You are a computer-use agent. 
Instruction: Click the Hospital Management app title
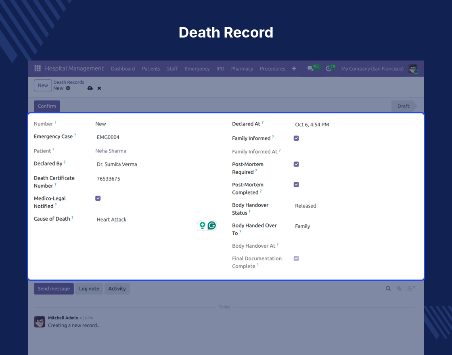[x=74, y=68]
